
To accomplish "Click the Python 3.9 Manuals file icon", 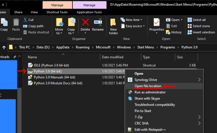I will (30, 77).
